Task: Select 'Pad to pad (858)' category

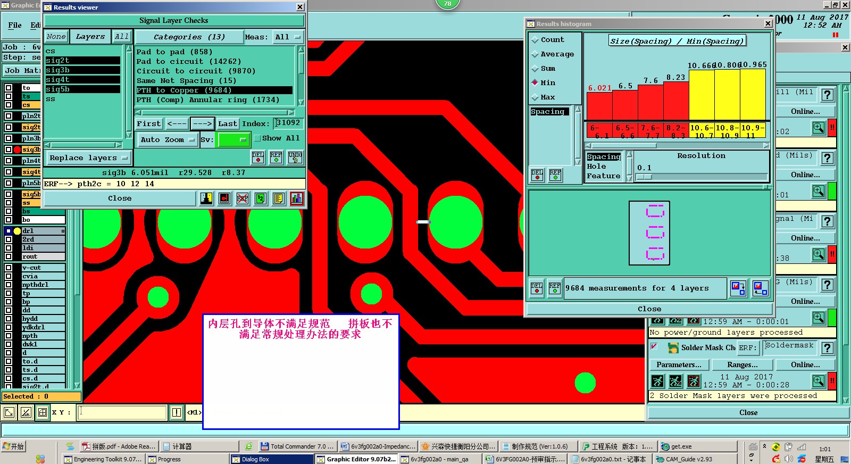Action: (174, 52)
